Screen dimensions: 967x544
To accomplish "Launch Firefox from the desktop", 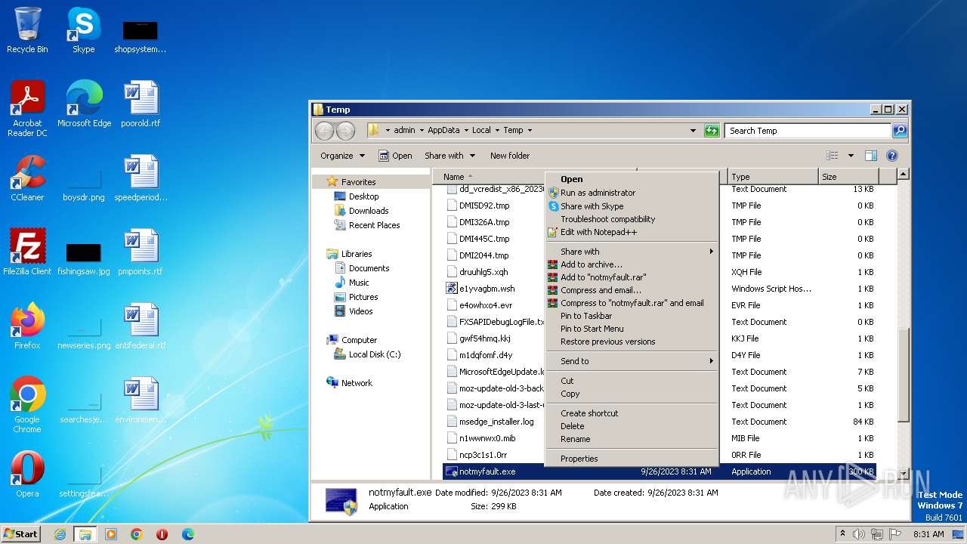I will coord(27,326).
